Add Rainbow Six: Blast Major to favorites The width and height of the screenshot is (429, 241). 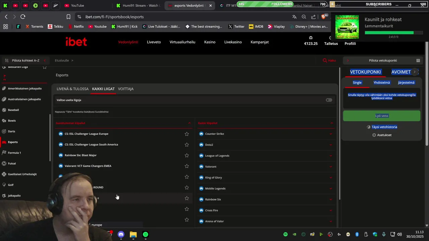[x=187, y=155]
